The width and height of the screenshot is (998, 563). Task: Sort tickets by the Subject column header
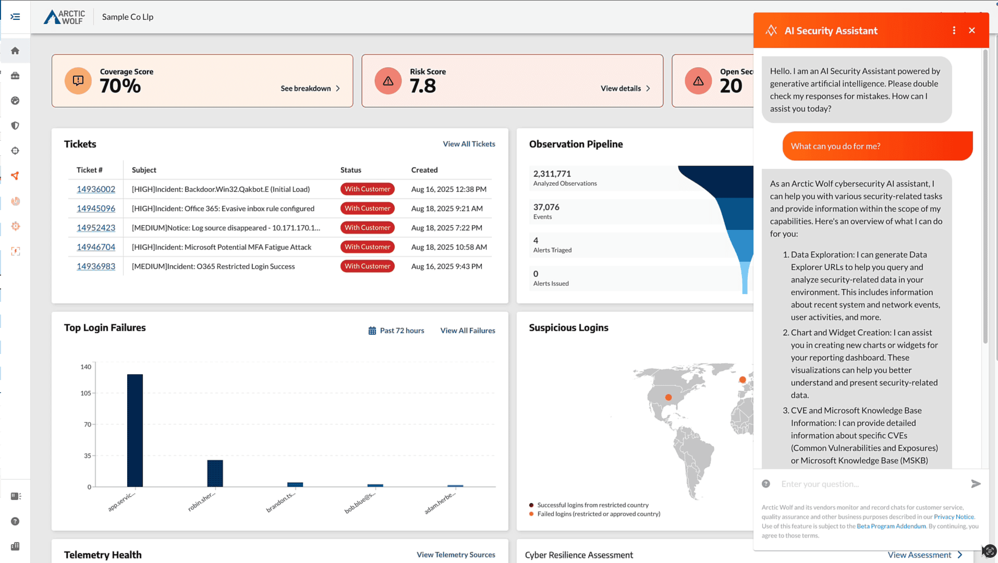tap(144, 170)
